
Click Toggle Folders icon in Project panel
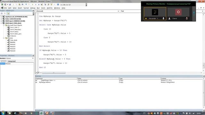click(8, 13)
